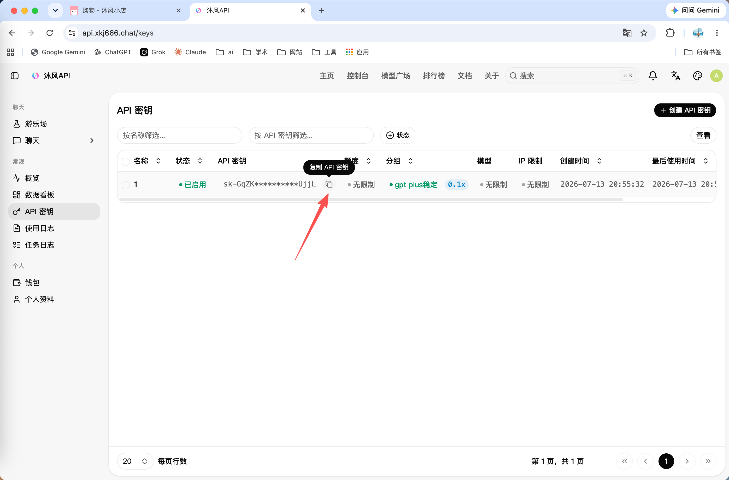The height and width of the screenshot is (480, 729).
Task: Open the 学术 bookmark folder
Action: tap(255, 52)
